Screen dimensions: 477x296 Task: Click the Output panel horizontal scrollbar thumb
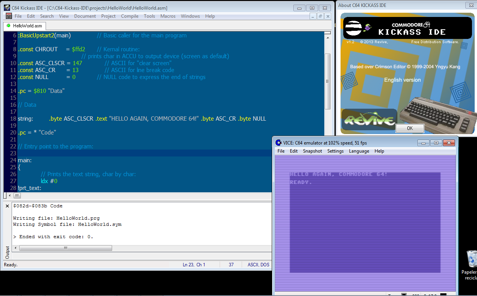point(66,248)
